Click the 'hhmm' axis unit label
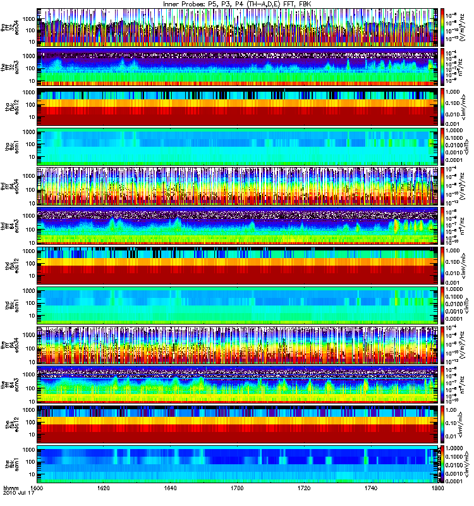Image resolution: width=474 pixels, height=506 pixels. [11, 488]
